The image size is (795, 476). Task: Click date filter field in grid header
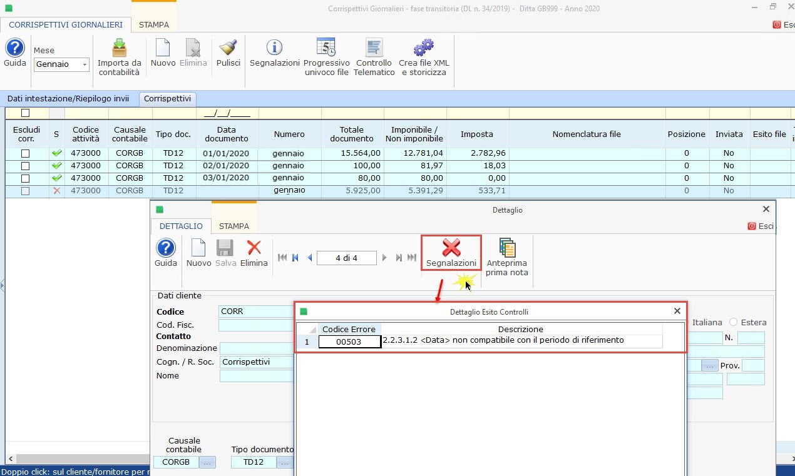[x=227, y=114]
